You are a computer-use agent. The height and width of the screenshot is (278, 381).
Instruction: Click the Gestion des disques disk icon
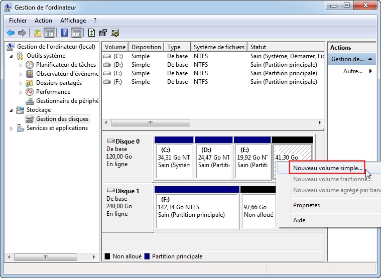[x=30, y=119]
